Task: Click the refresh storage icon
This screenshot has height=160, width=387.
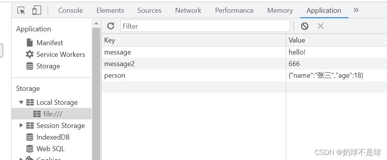Action: (111, 26)
